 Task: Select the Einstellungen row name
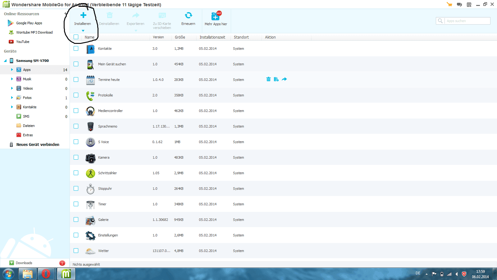(108, 235)
